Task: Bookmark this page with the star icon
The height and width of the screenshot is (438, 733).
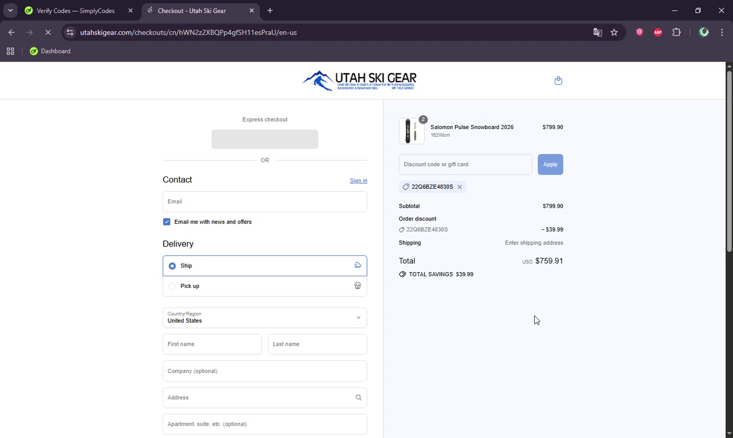Action: tap(614, 32)
